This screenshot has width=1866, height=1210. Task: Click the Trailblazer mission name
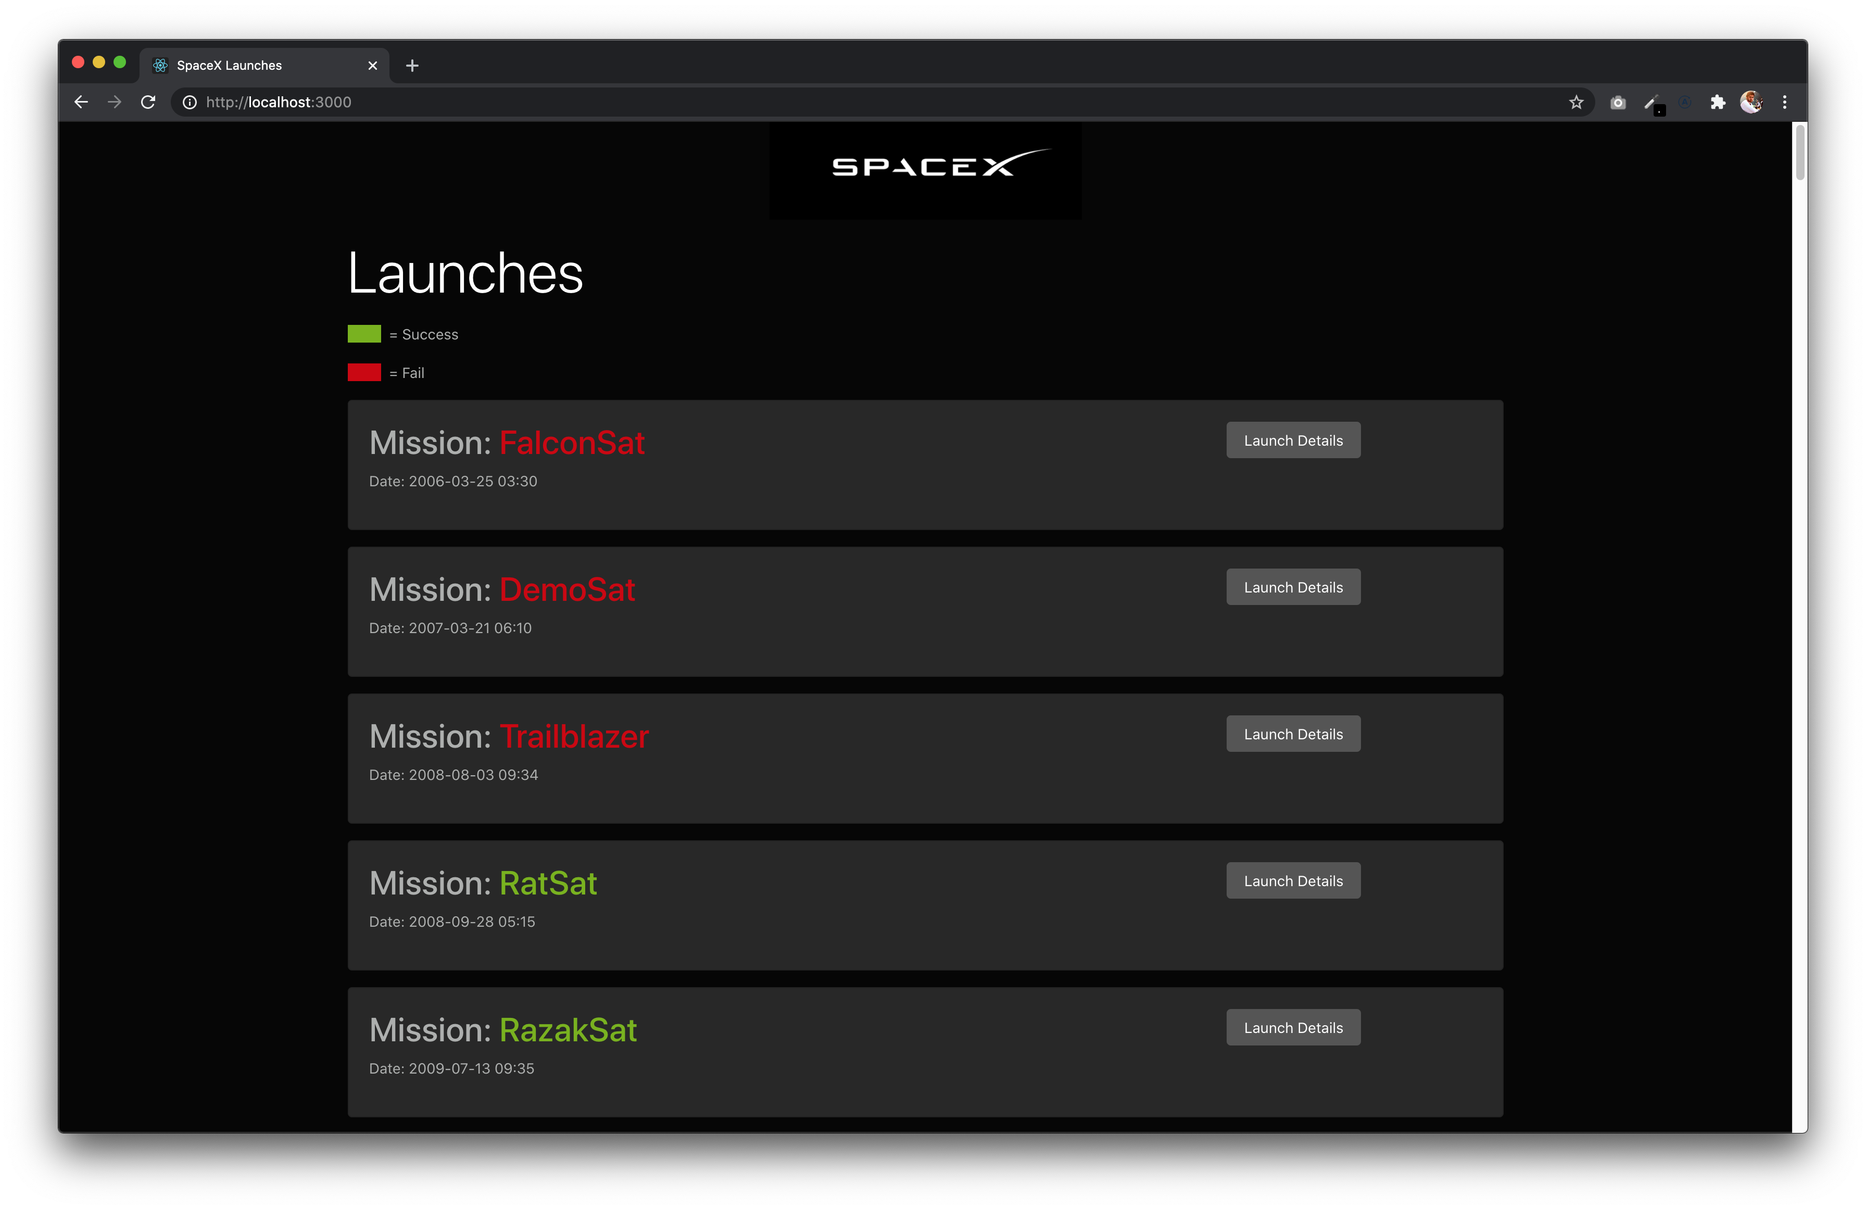tap(574, 736)
